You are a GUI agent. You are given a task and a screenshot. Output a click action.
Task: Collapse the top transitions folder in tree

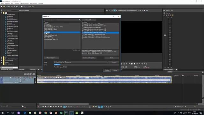pyautogui.click(x=2, y=13)
